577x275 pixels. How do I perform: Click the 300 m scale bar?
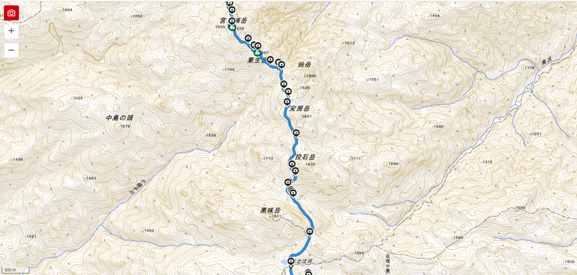pyautogui.click(x=15, y=270)
